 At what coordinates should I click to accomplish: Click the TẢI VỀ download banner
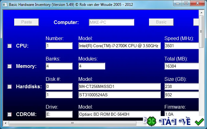click(x=175, y=121)
